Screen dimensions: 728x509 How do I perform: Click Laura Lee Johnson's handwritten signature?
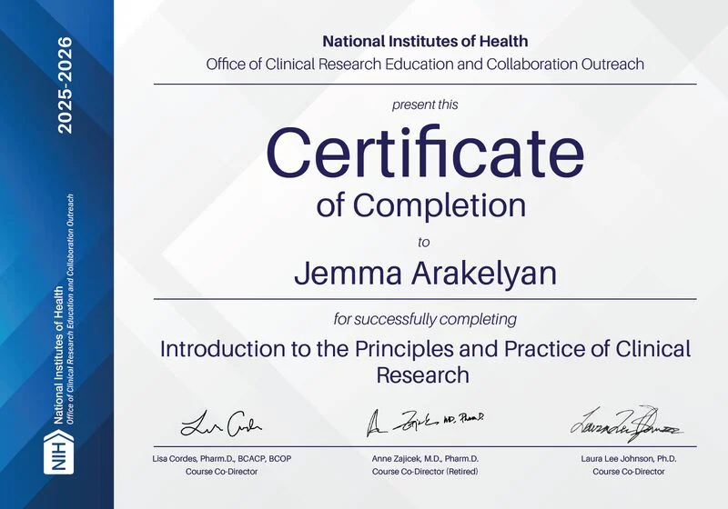(628, 422)
